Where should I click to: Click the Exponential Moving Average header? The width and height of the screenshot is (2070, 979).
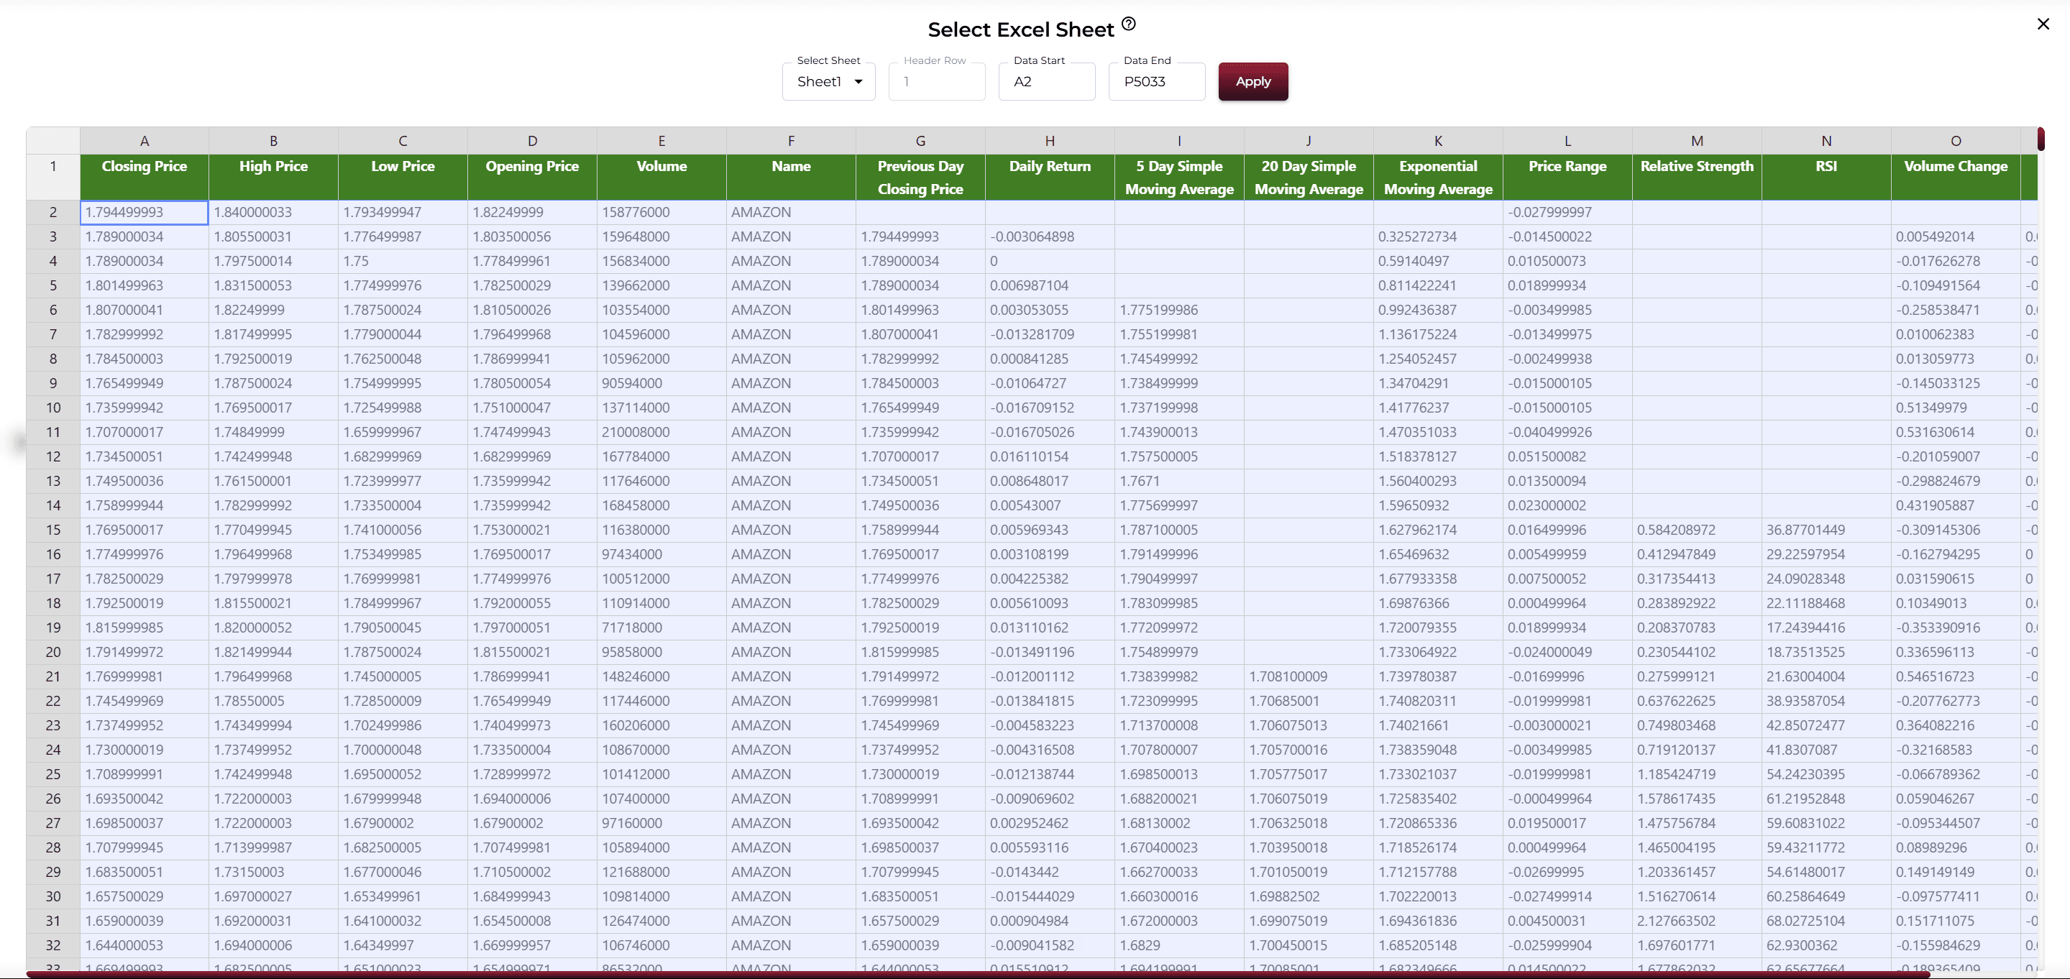click(x=1439, y=177)
